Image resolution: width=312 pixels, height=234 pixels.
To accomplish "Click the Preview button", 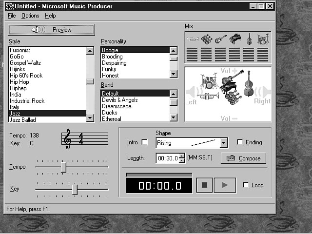I will tap(52, 30).
